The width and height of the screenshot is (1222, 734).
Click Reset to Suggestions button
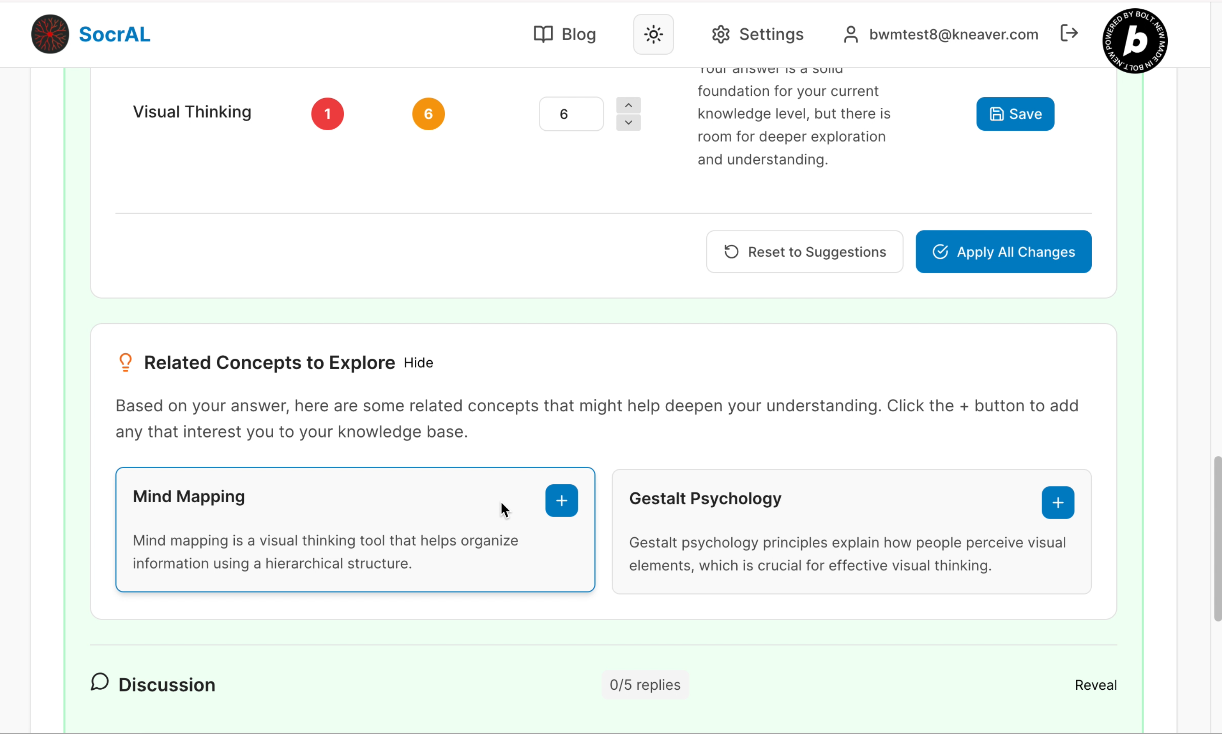click(804, 252)
